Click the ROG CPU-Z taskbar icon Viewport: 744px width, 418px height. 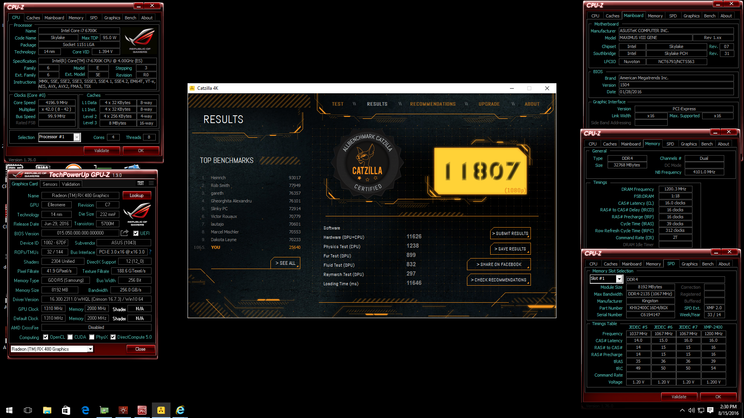[142, 410]
